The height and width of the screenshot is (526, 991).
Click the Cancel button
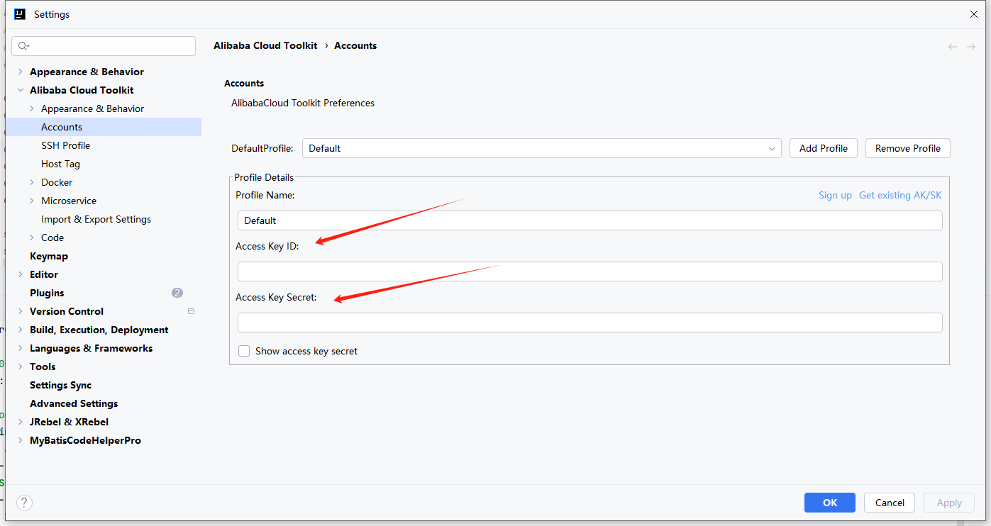click(890, 503)
